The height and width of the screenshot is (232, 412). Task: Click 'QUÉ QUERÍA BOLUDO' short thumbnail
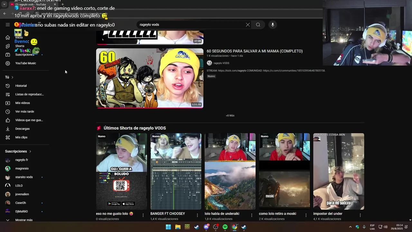point(121,171)
